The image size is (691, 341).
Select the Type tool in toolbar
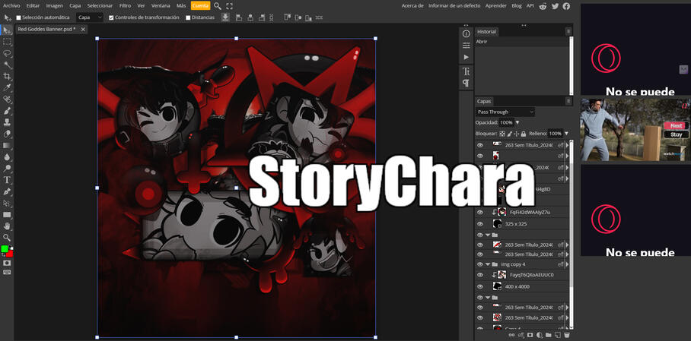(x=7, y=180)
